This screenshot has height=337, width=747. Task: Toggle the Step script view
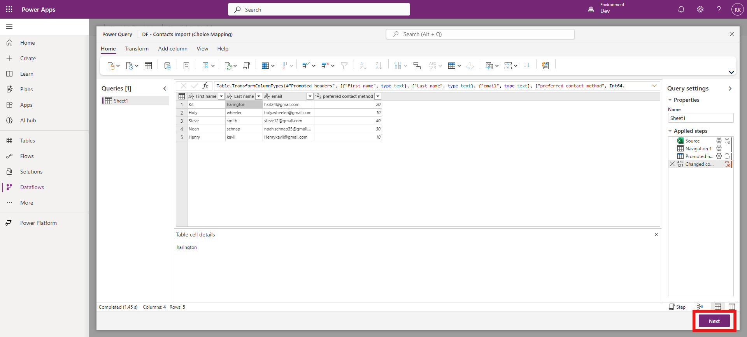click(x=677, y=307)
